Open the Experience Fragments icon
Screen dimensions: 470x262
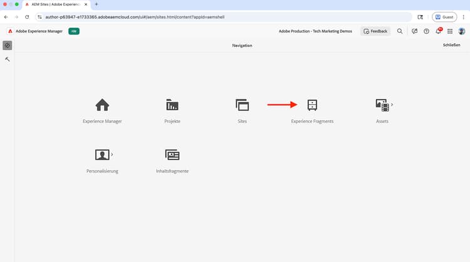point(312,105)
